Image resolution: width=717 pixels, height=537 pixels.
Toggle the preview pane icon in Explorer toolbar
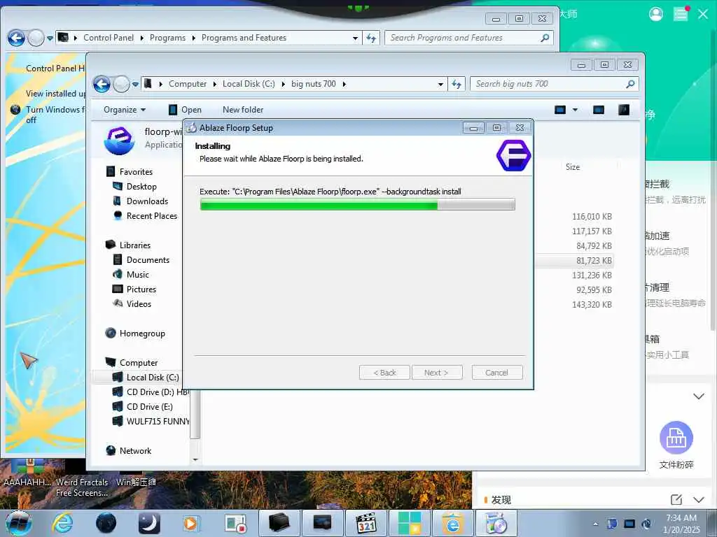pyautogui.click(x=598, y=110)
